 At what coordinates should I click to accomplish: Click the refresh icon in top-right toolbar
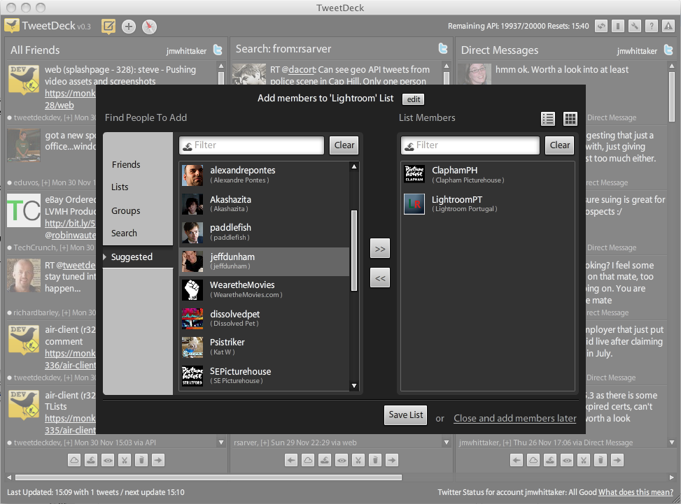point(601,26)
